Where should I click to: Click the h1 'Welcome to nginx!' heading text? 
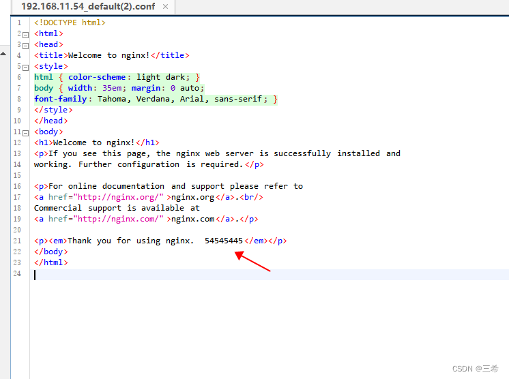93,142
